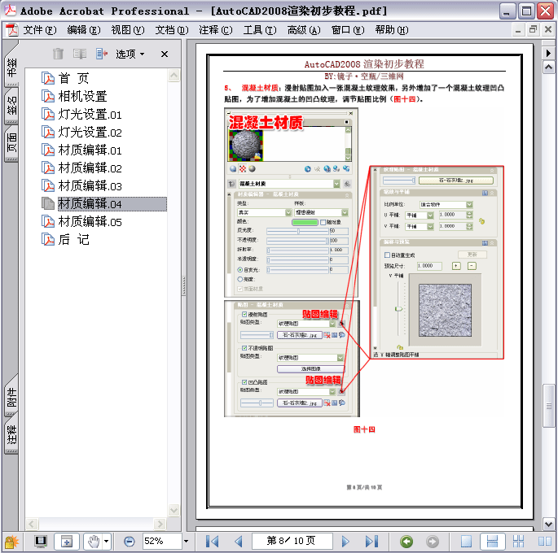
Task: Go to the previous page
Action: click(239, 542)
